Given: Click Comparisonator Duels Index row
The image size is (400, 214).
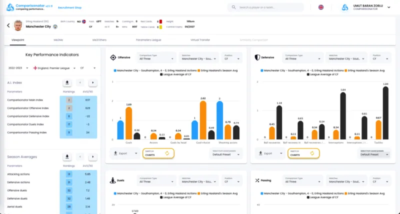Looking at the screenshot, I should click(52, 124).
